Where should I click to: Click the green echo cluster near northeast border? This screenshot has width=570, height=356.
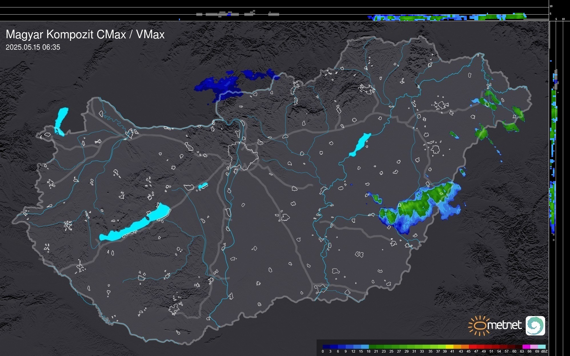click(492, 98)
